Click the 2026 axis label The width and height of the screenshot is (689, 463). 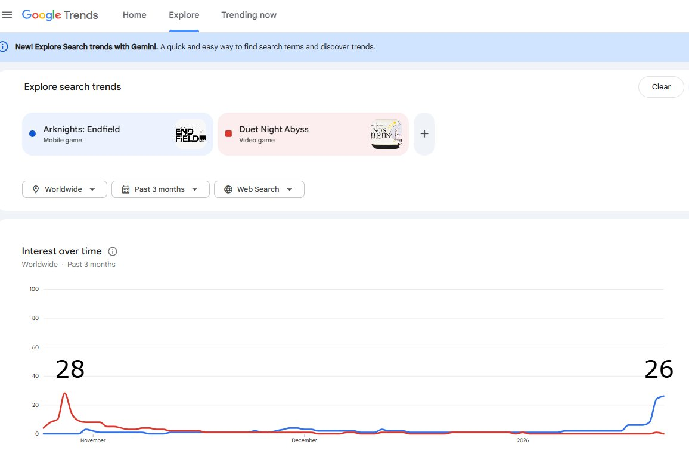pos(523,440)
